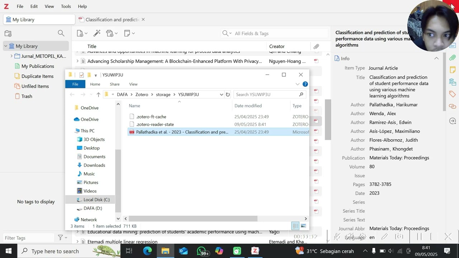Expand the Explorer ribbon chevron
Screen dimensions: 459x258
point(297,84)
